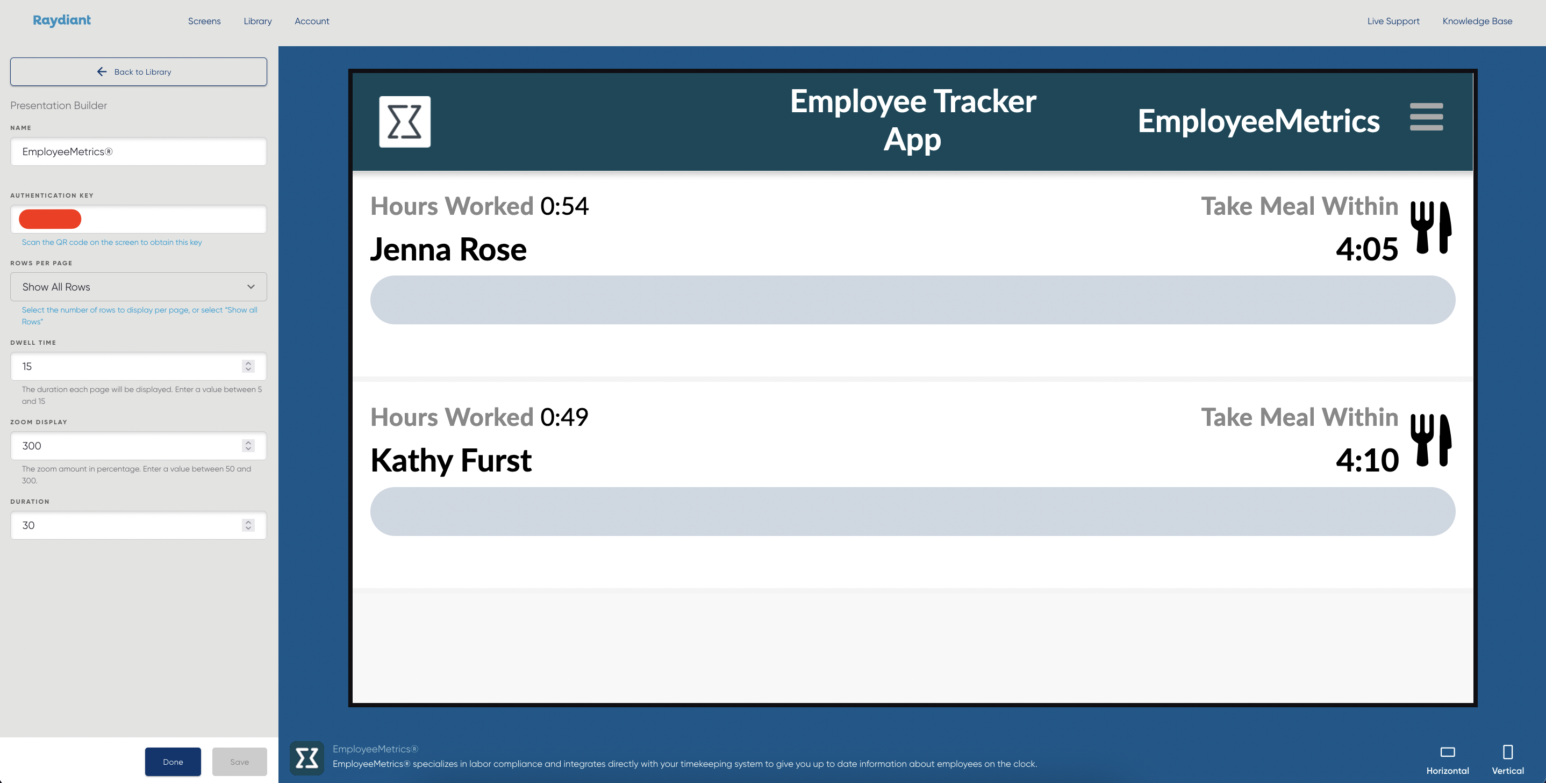This screenshot has width=1546, height=783.
Task: Click the EmployeeMetrics hourglass logo in the preview header
Action: [404, 121]
